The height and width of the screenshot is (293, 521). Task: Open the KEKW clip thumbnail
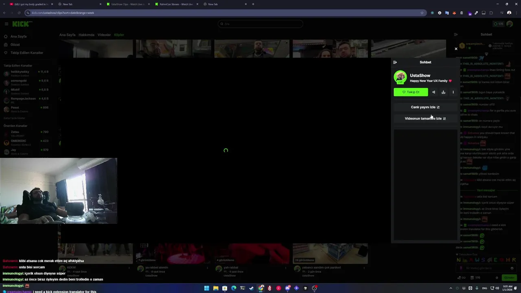95,254
